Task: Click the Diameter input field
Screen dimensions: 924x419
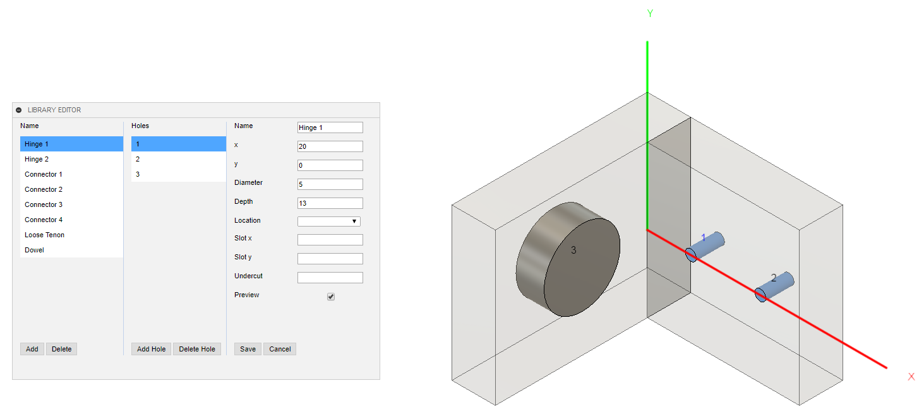Action: click(x=330, y=184)
